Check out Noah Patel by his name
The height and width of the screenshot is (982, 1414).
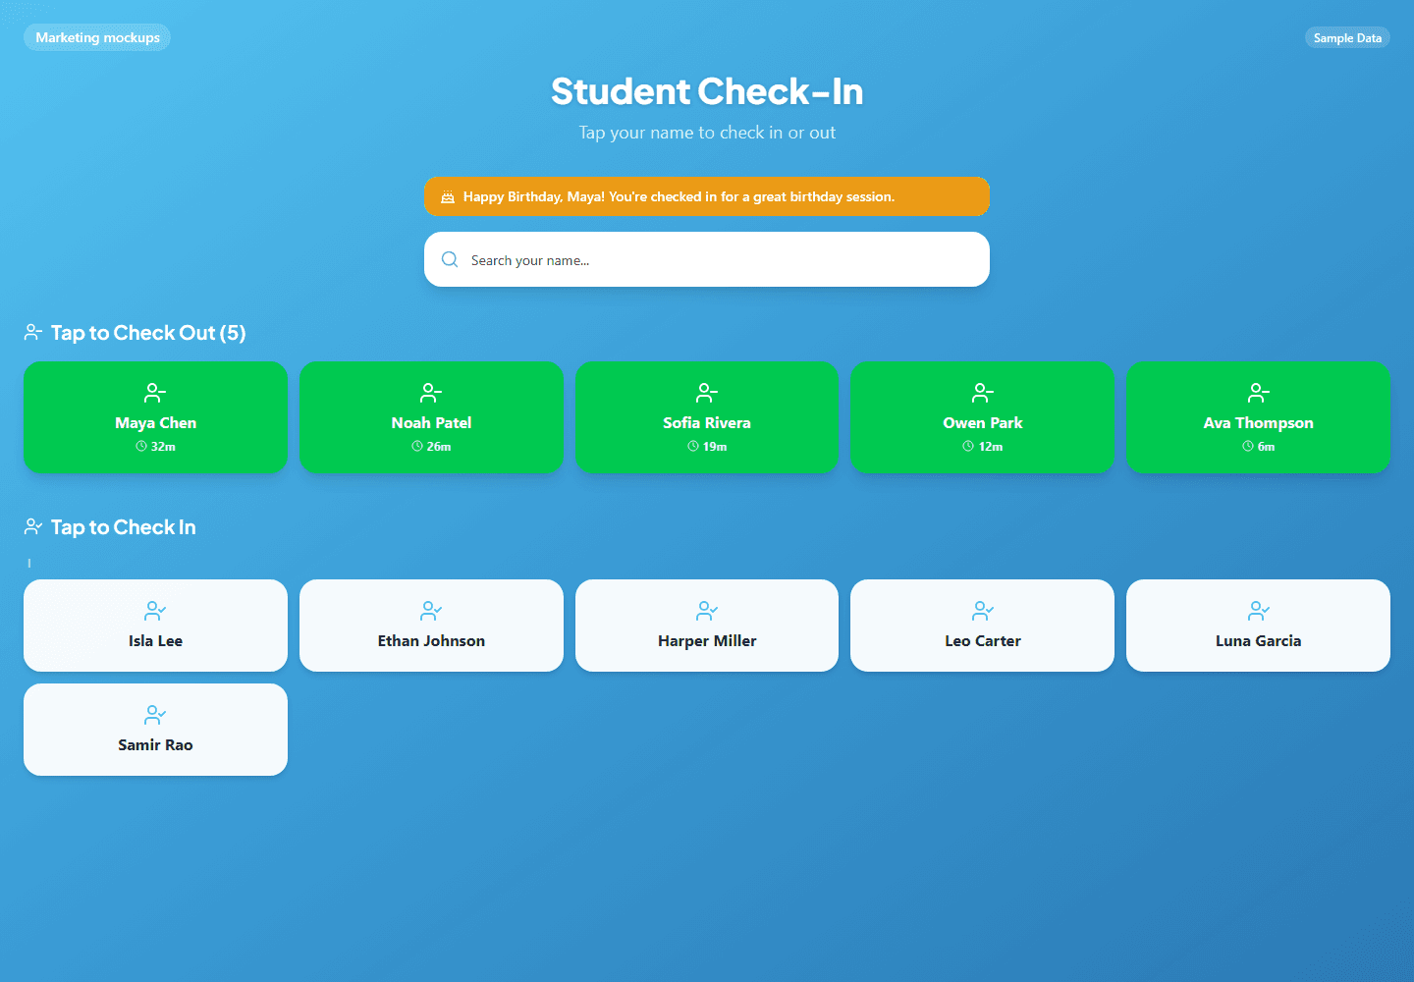click(431, 423)
